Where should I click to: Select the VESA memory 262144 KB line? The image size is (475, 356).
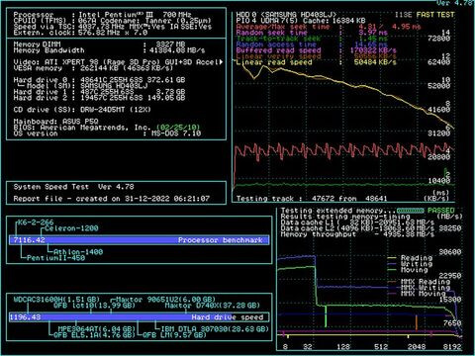(x=93, y=68)
